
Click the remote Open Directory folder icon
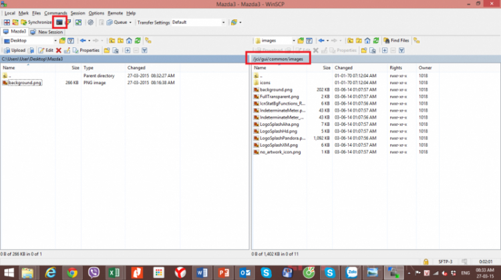pos(301,41)
